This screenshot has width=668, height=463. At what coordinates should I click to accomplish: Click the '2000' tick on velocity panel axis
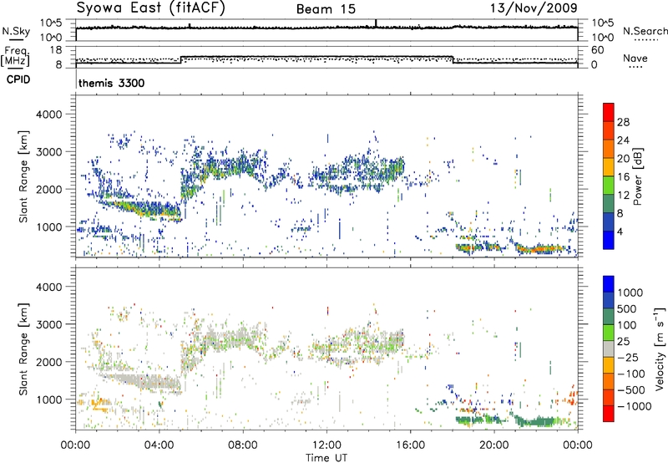(x=48, y=362)
